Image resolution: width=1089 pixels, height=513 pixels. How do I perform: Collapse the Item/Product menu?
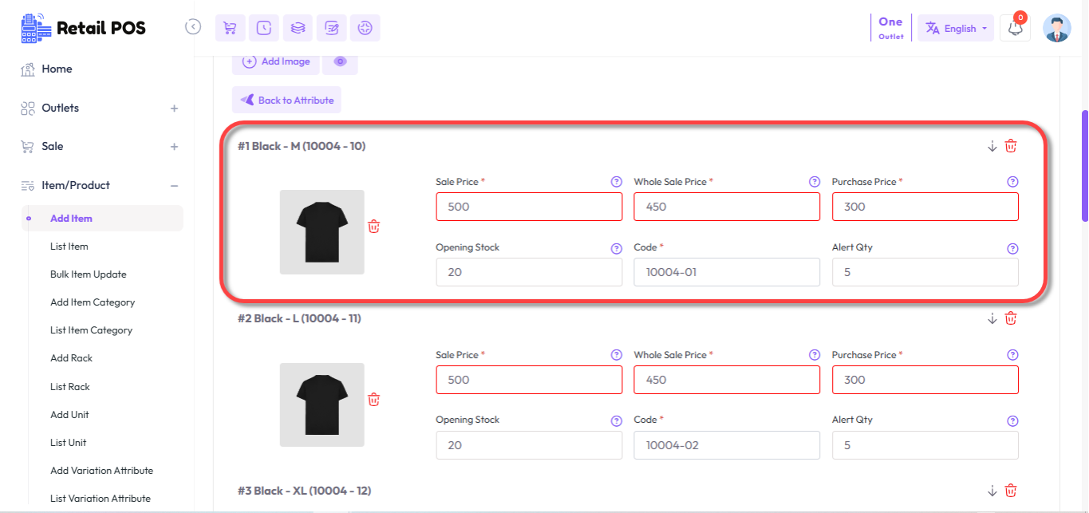coord(174,186)
